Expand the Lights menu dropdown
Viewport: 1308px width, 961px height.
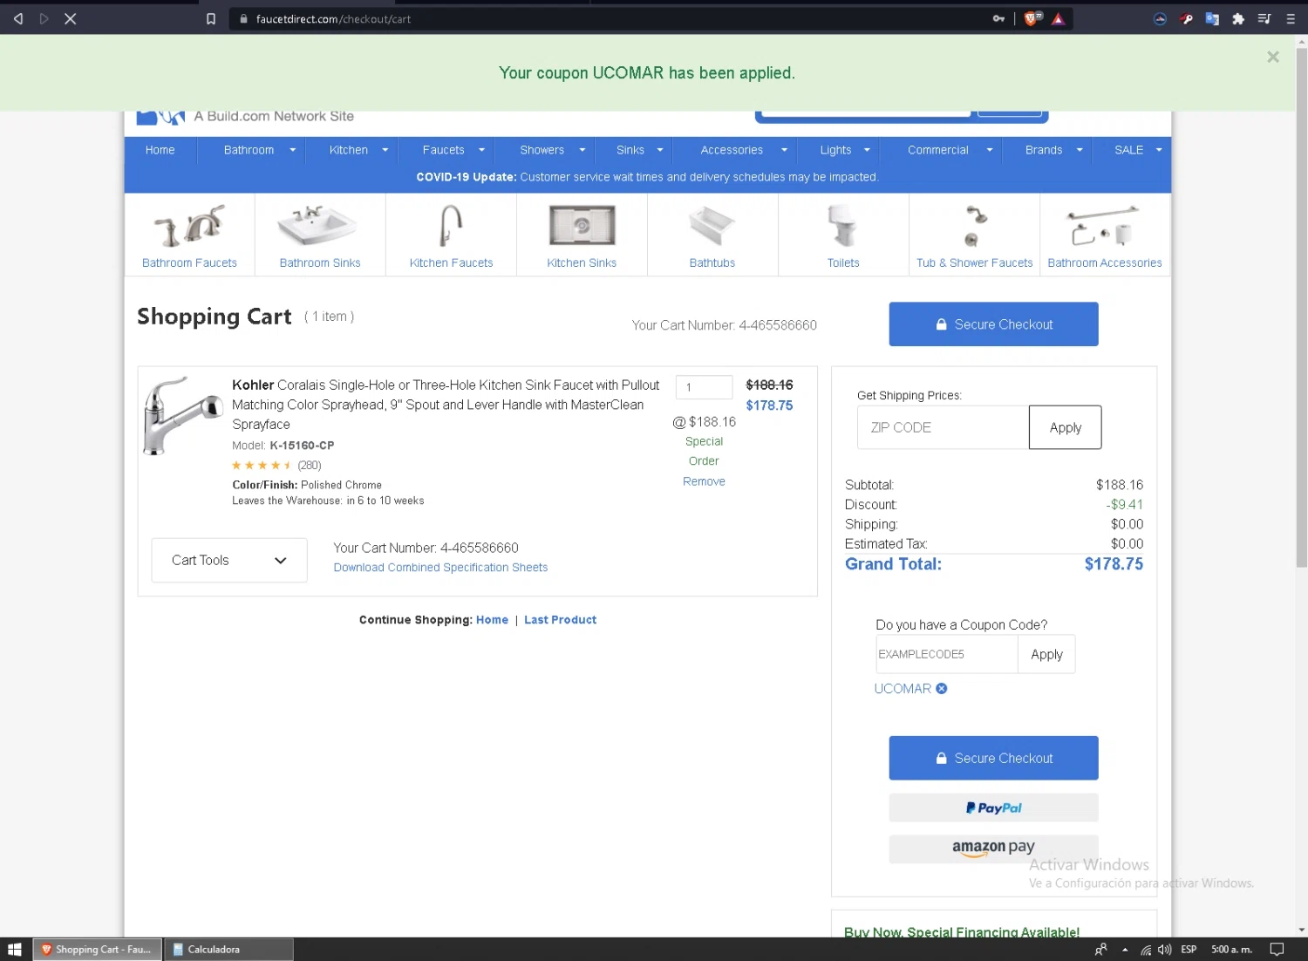867,150
